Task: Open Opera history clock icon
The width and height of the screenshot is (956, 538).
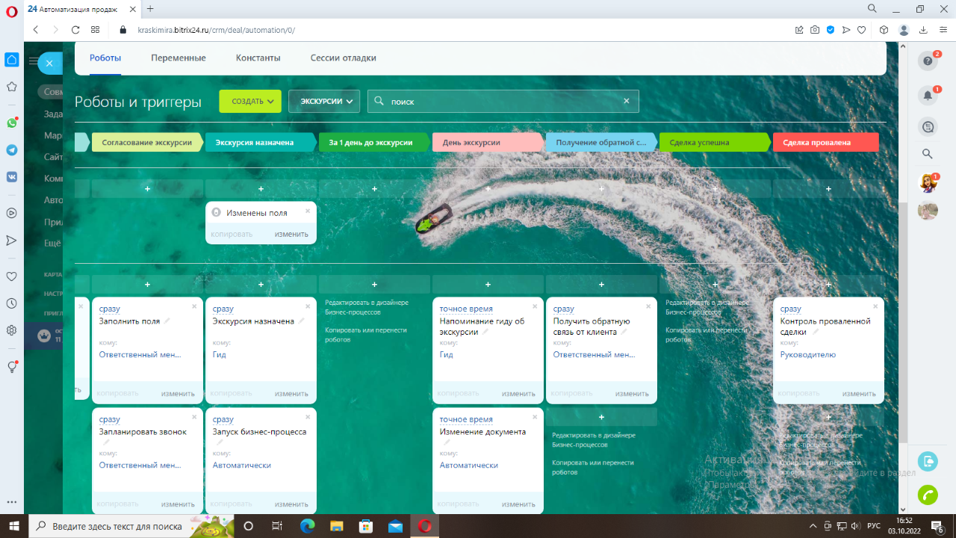Action: 11,303
